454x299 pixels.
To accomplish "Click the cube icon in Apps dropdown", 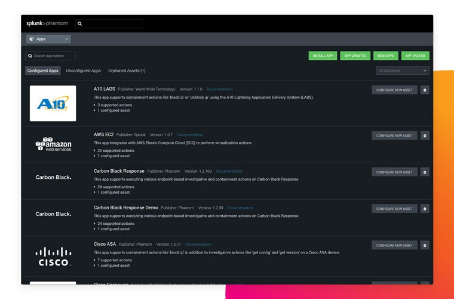I will coord(32,39).
